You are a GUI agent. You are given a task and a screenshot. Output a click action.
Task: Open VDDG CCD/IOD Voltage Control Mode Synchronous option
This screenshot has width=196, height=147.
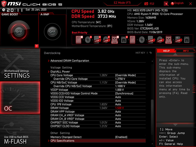(x=124, y=93)
